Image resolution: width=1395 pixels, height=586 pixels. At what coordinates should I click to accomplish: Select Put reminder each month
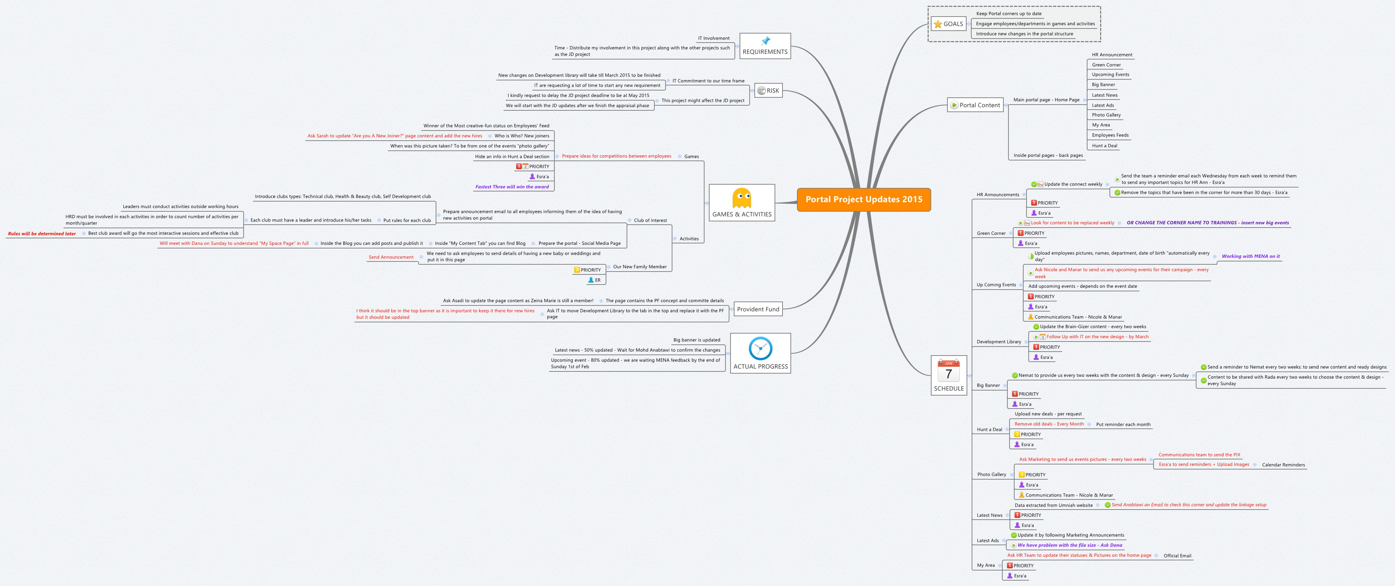pyautogui.click(x=1123, y=425)
